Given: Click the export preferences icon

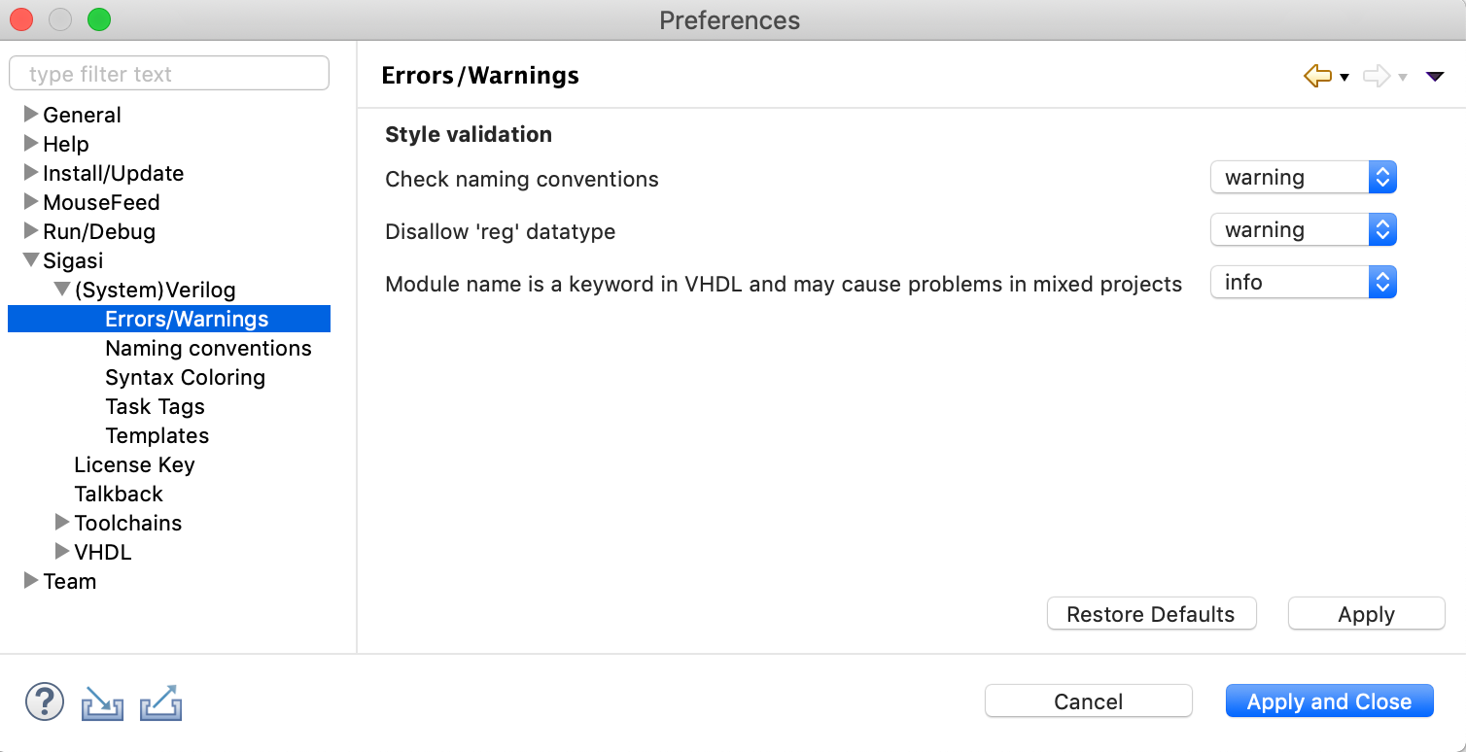Looking at the screenshot, I should click(x=161, y=702).
